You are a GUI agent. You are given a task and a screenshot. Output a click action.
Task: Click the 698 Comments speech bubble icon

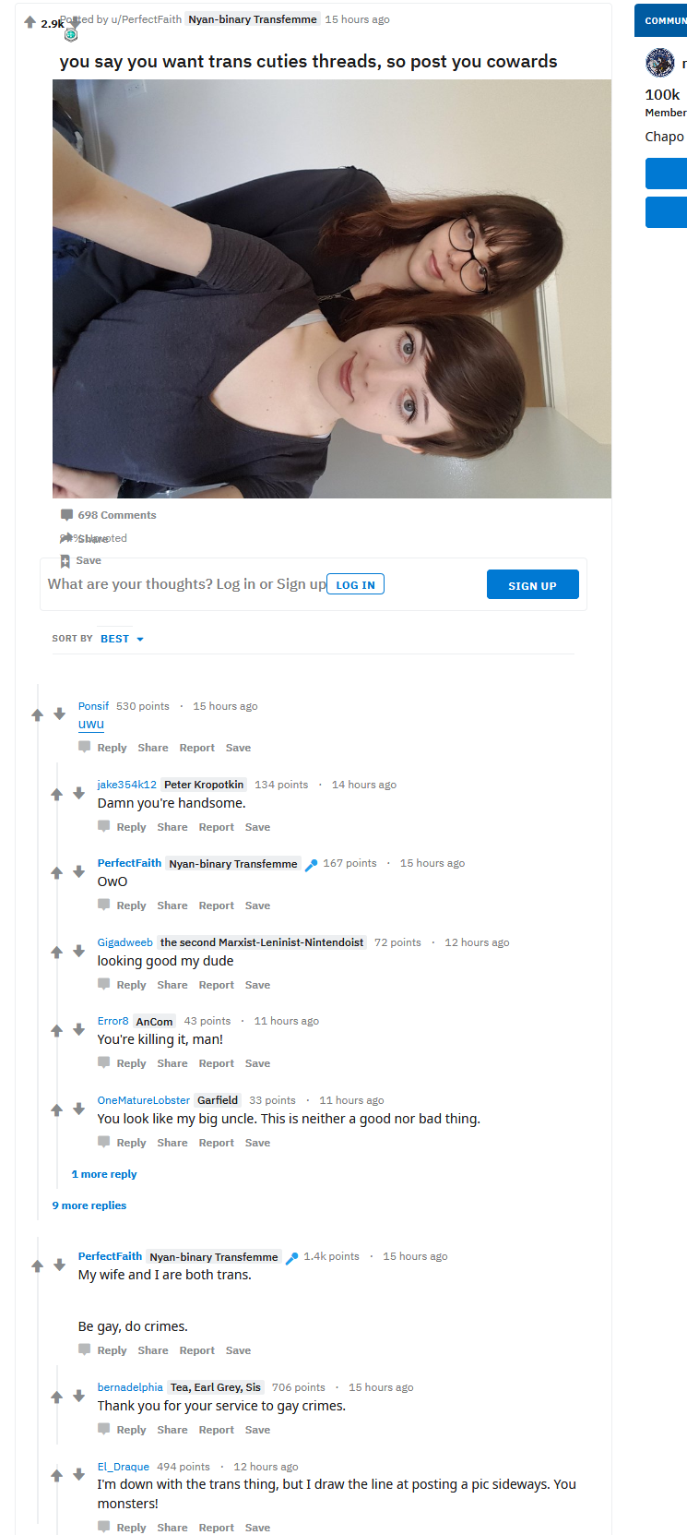(66, 515)
